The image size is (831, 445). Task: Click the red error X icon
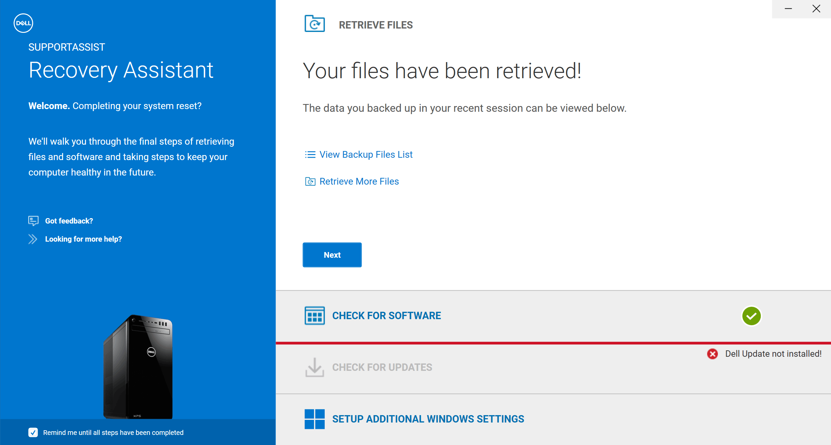point(712,354)
